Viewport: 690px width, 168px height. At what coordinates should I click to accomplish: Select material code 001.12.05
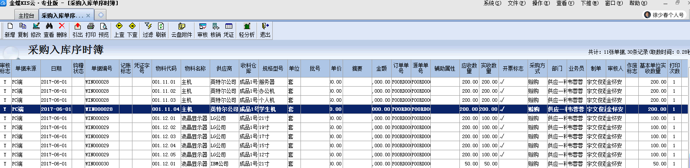tap(166, 155)
